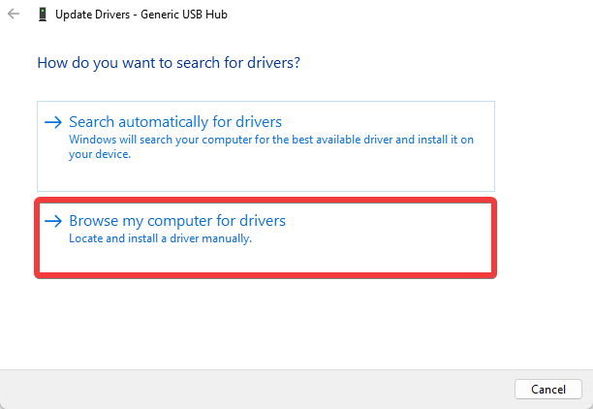This screenshot has height=409, width=593.
Task: Click the 'Windows will search your computer' description line
Action: (271, 140)
